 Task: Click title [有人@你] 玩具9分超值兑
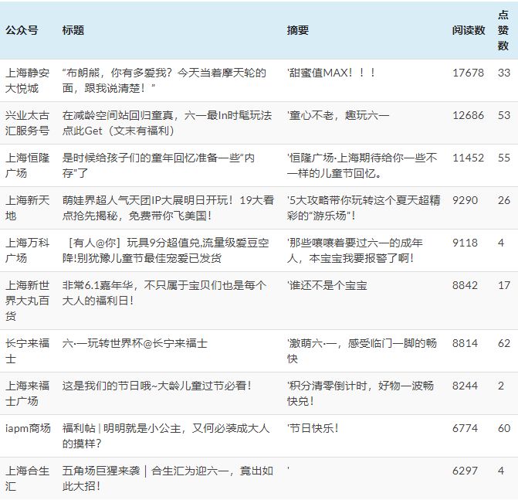165,250
